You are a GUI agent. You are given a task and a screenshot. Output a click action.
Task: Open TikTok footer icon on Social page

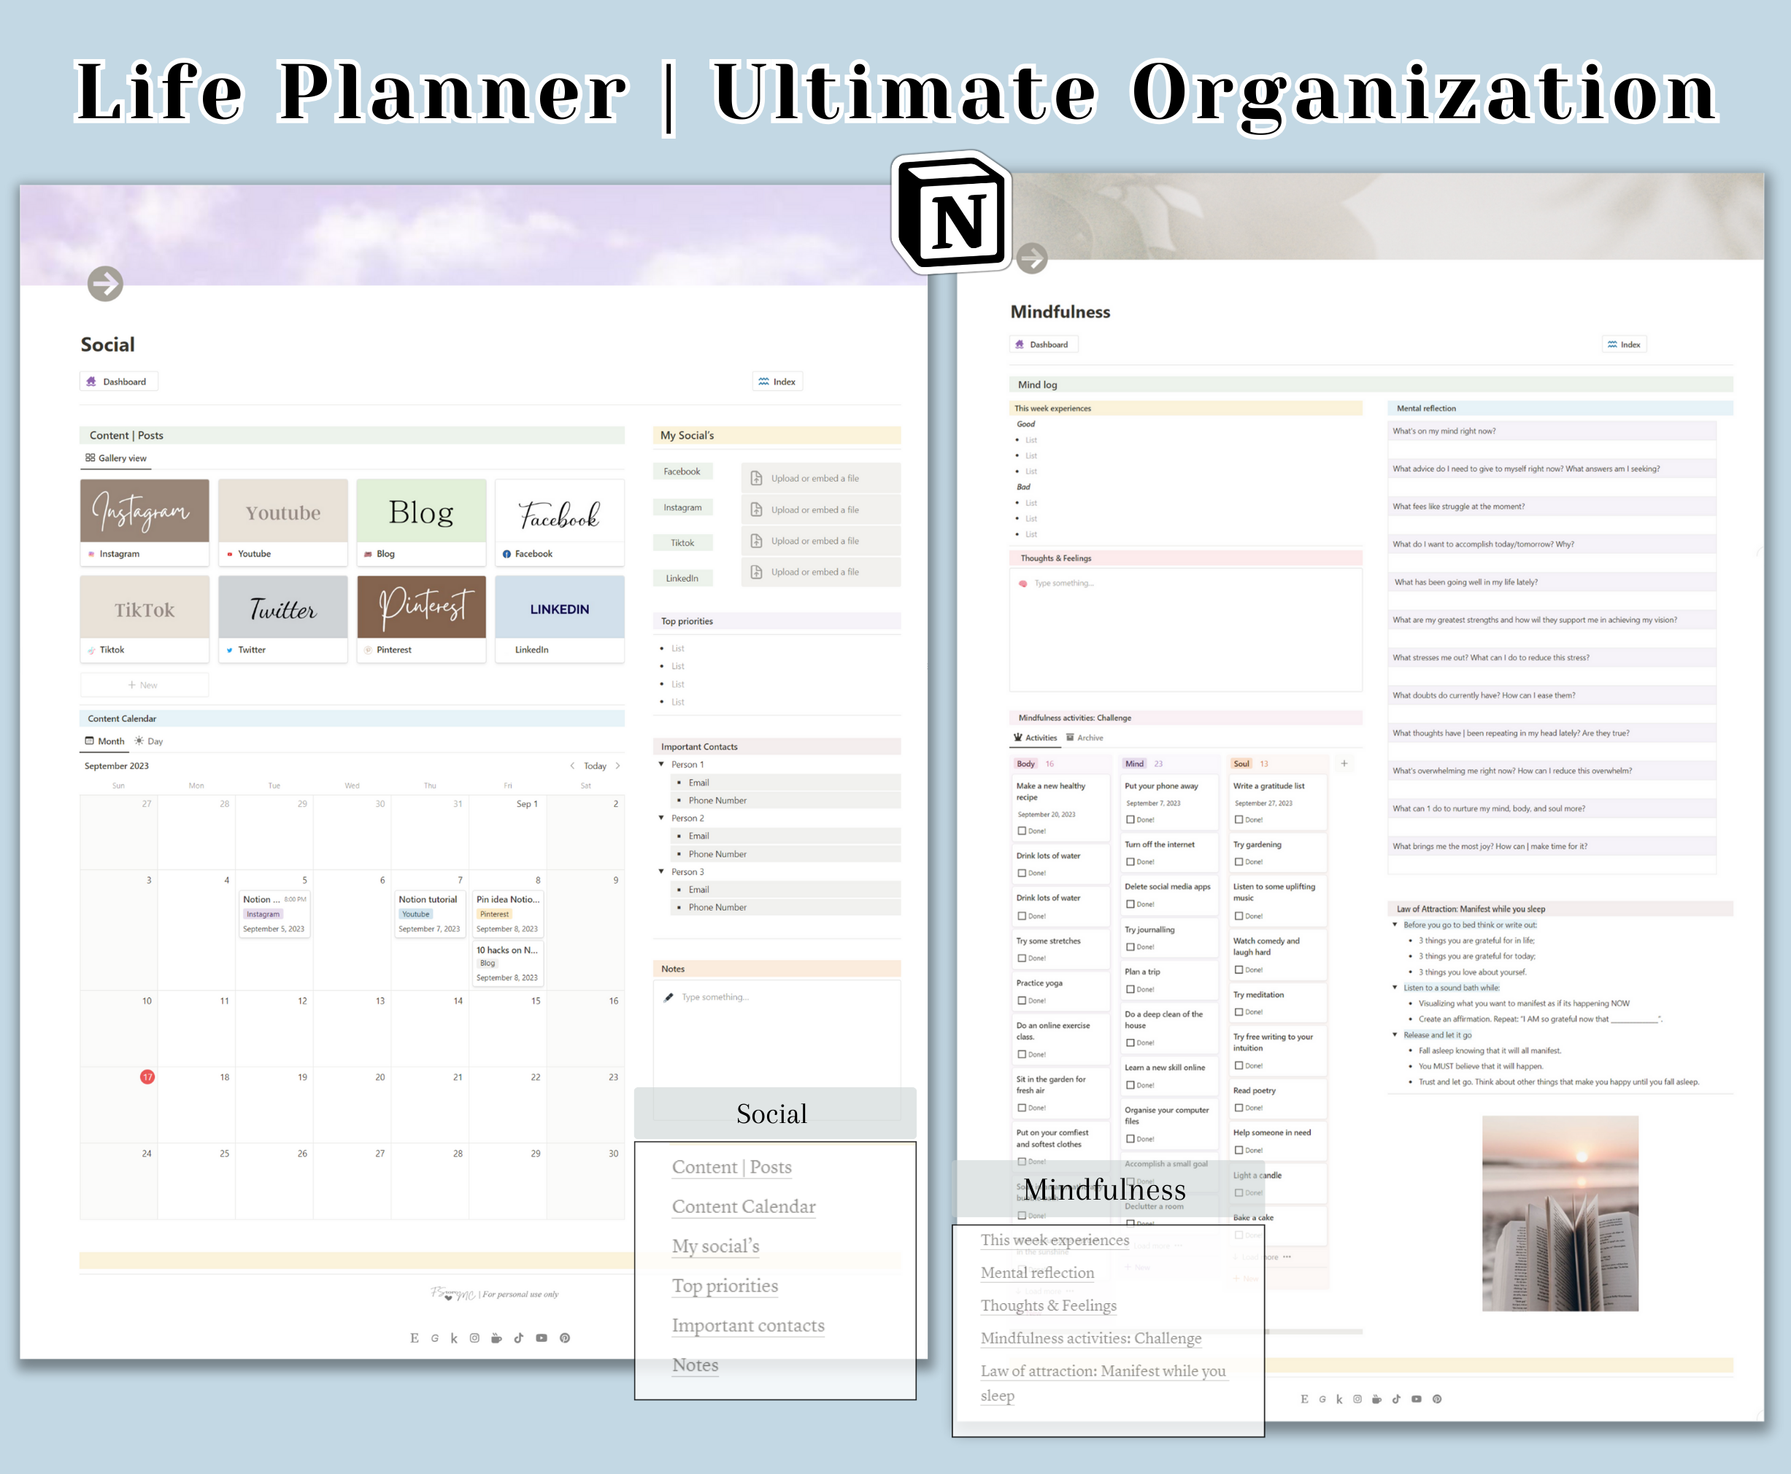(519, 1338)
